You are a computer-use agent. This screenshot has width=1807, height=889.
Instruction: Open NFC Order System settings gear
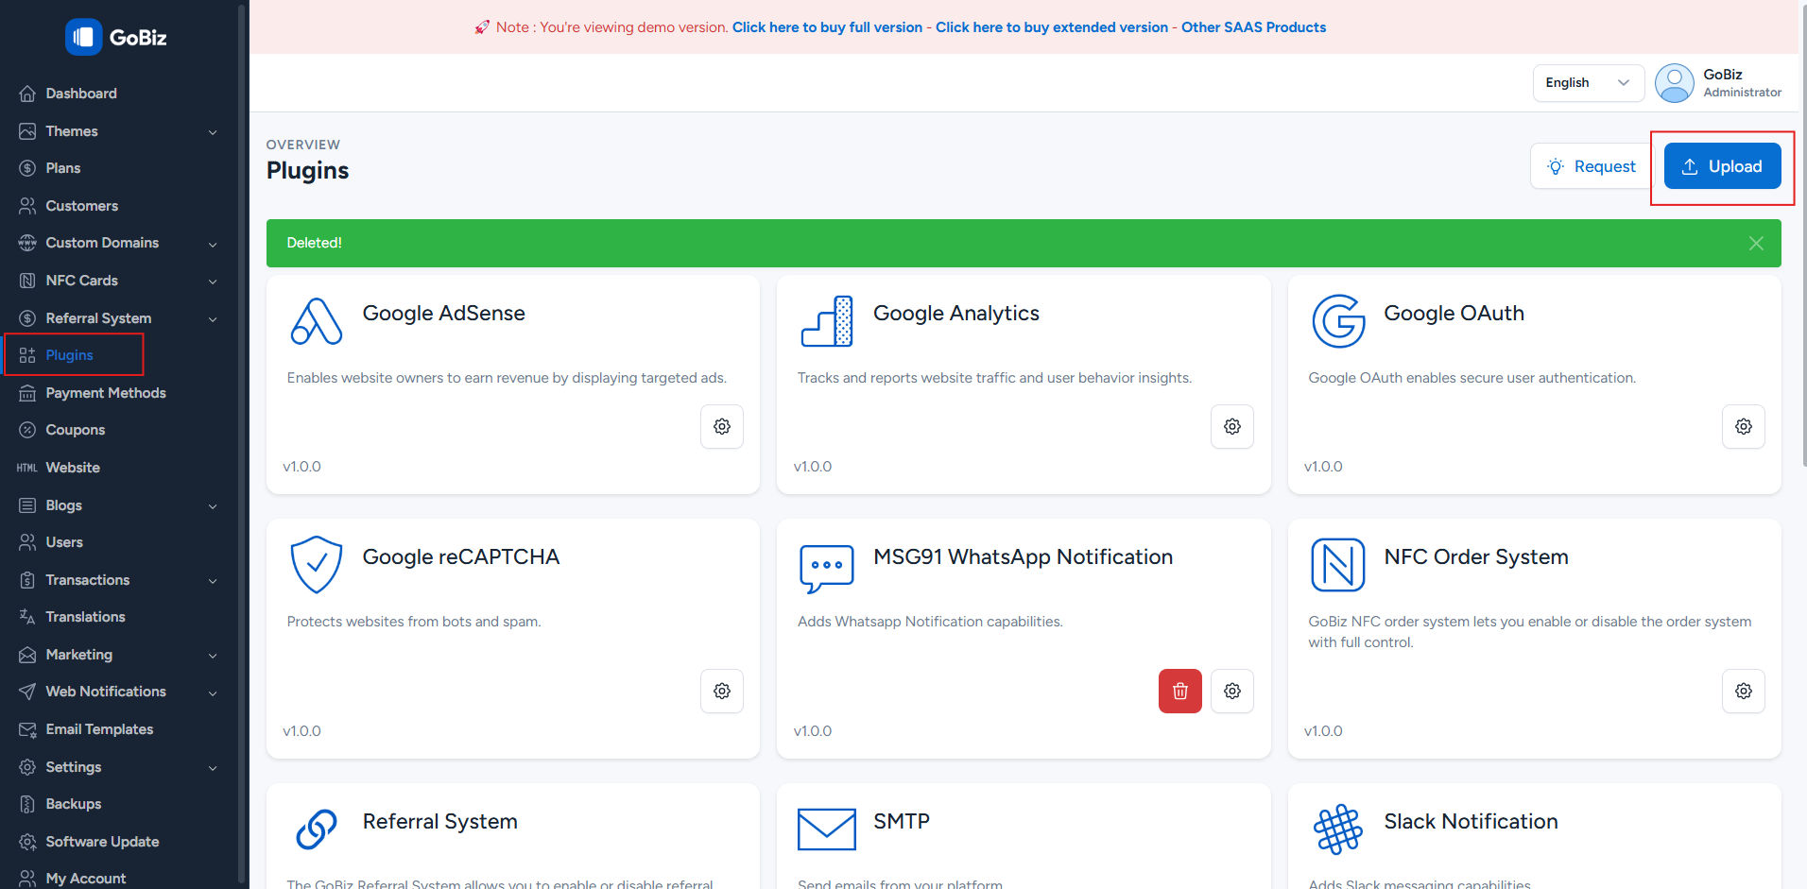(1743, 692)
